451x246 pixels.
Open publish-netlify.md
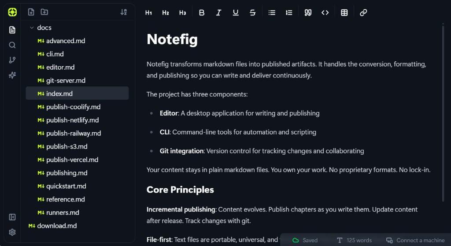click(77, 120)
